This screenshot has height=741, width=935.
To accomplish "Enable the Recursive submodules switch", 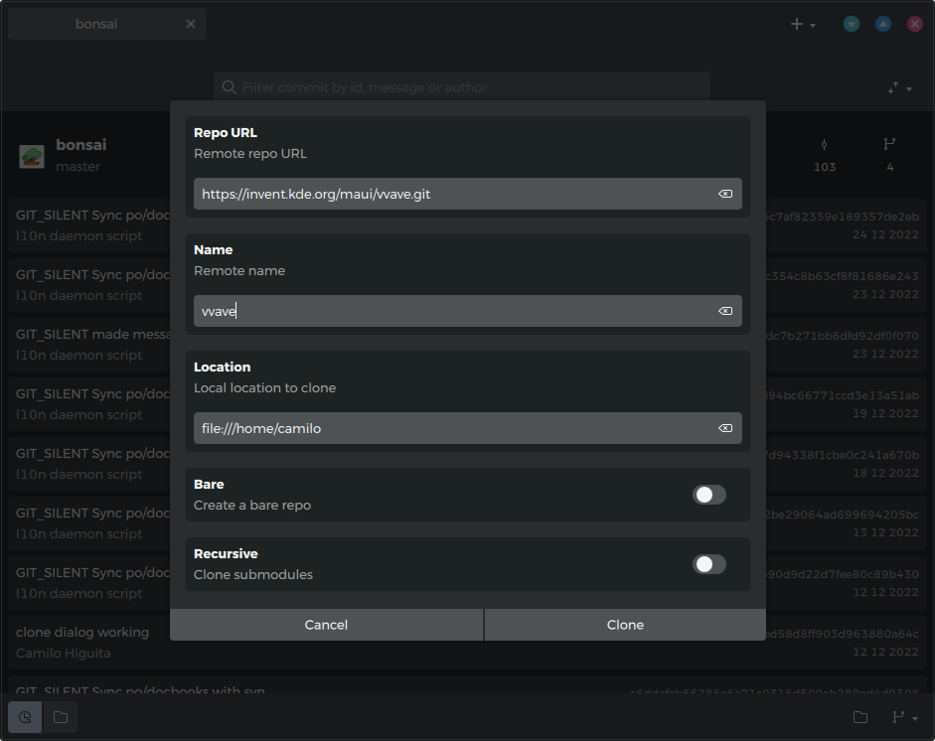I will pos(709,564).
